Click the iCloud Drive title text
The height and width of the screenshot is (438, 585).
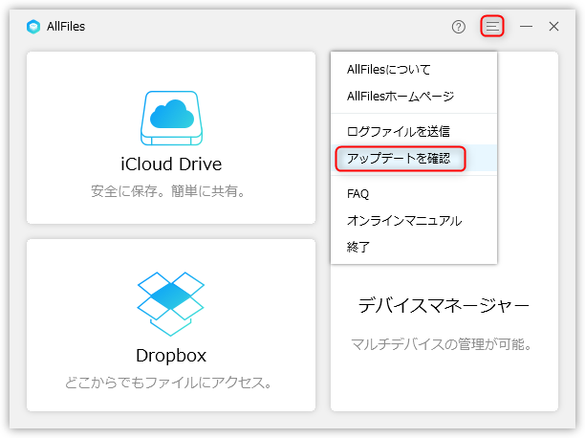pyautogui.click(x=171, y=164)
